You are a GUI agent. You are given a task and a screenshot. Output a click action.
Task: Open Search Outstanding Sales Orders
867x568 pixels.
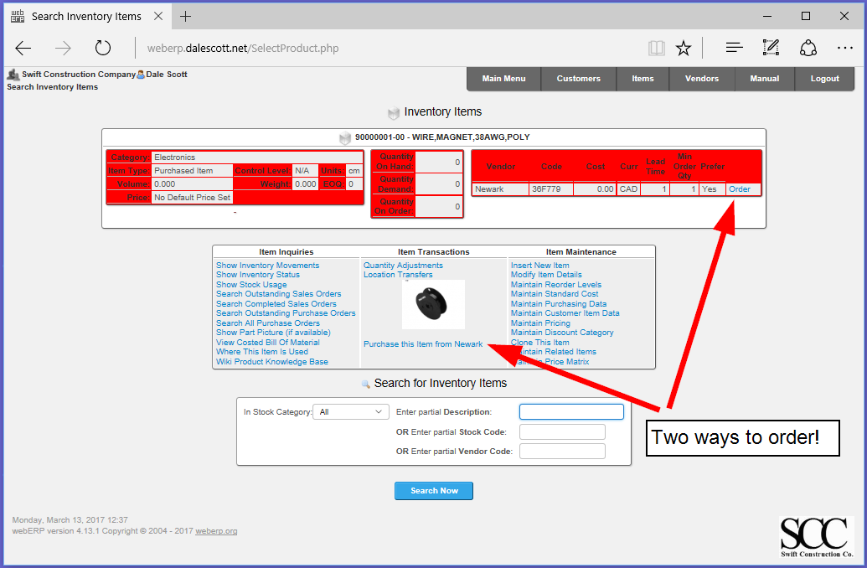pos(279,294)
